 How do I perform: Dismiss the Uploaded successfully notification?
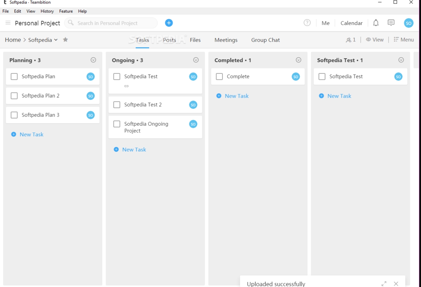(x=396, y=283)
